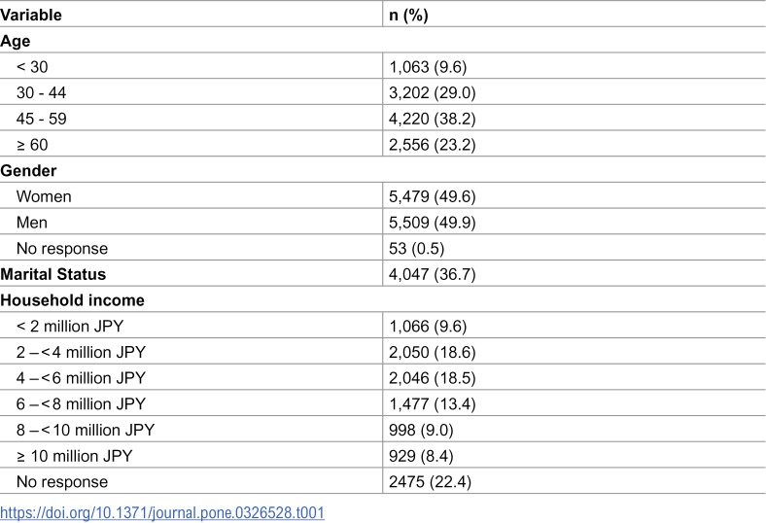Click the 5,509 (49.9) Men value
Screen dimensions: 766x523
(433, 223)
